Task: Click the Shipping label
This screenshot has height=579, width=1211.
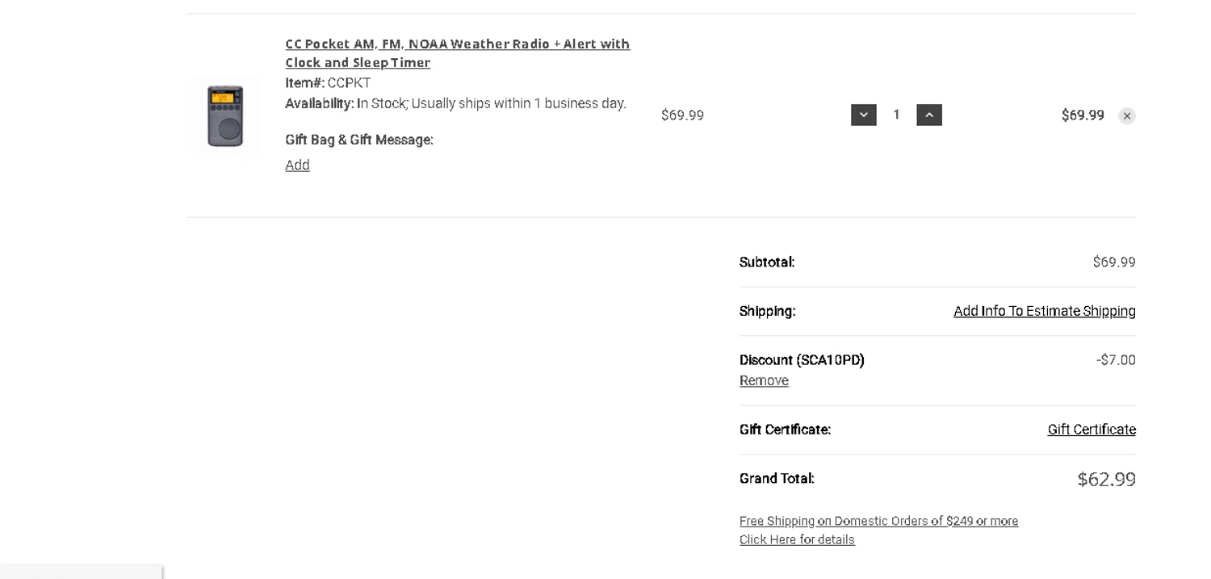Action: click(767, 311)
